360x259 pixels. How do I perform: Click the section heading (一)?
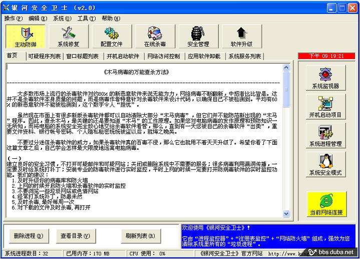(x=14, y=159)
